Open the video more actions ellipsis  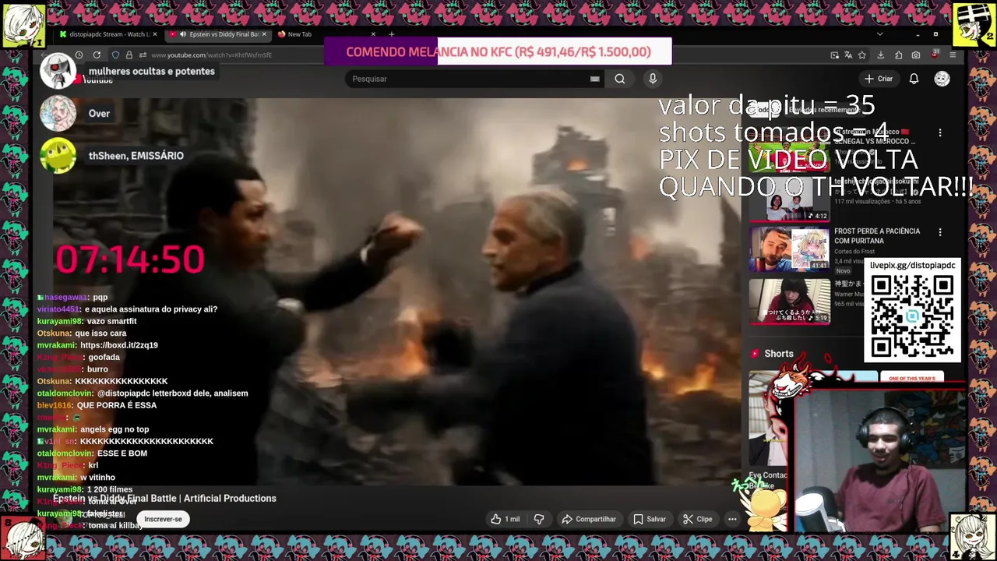coord(732,519)
